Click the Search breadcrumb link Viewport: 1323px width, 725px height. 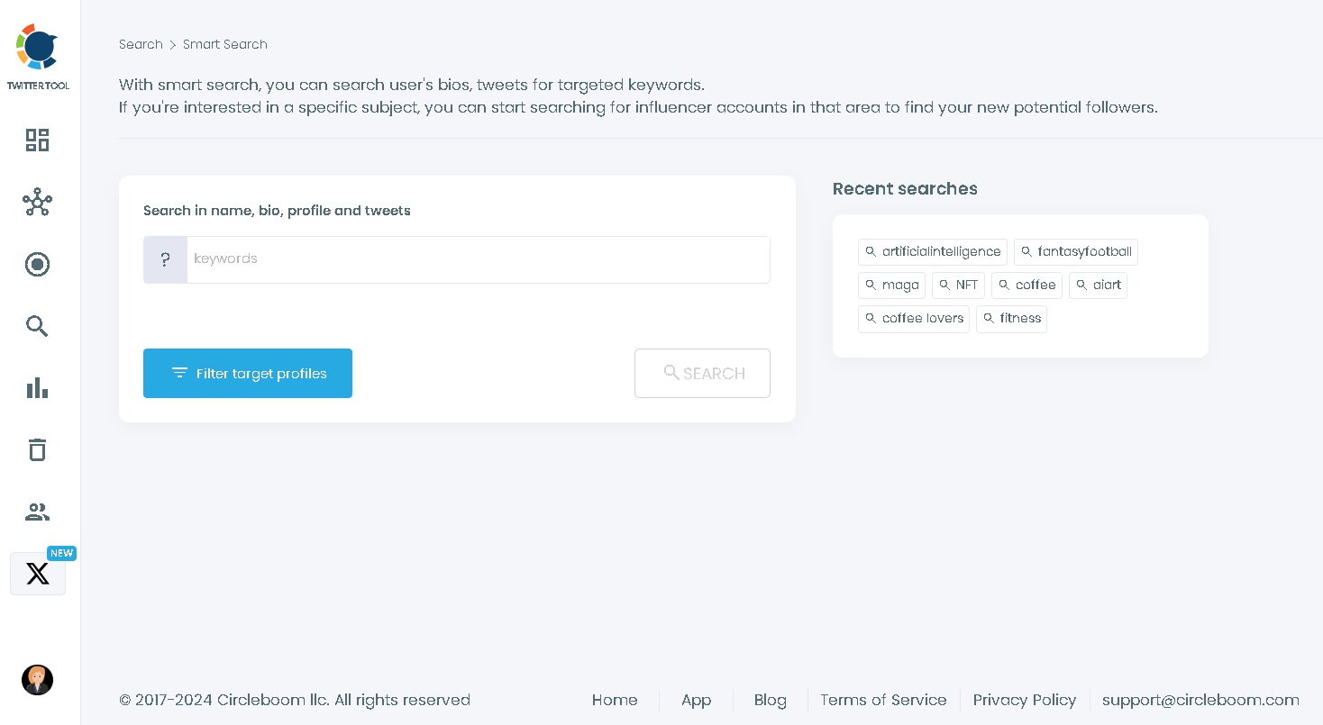coord(141,44)
